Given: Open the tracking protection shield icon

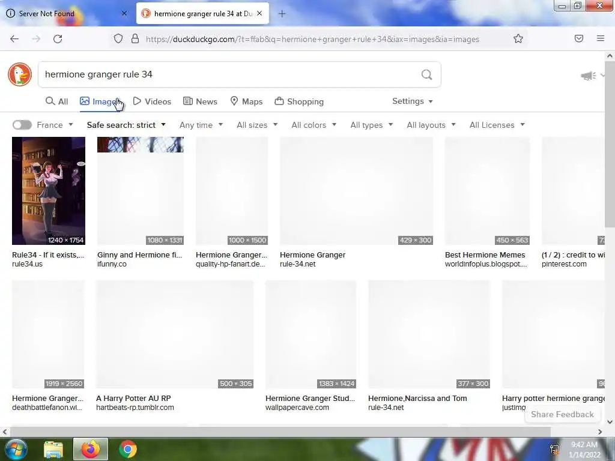Looking at the screenshot, I should point(118,39).
